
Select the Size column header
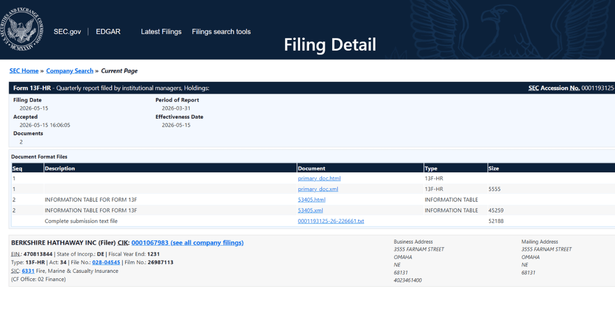point(494,168)
